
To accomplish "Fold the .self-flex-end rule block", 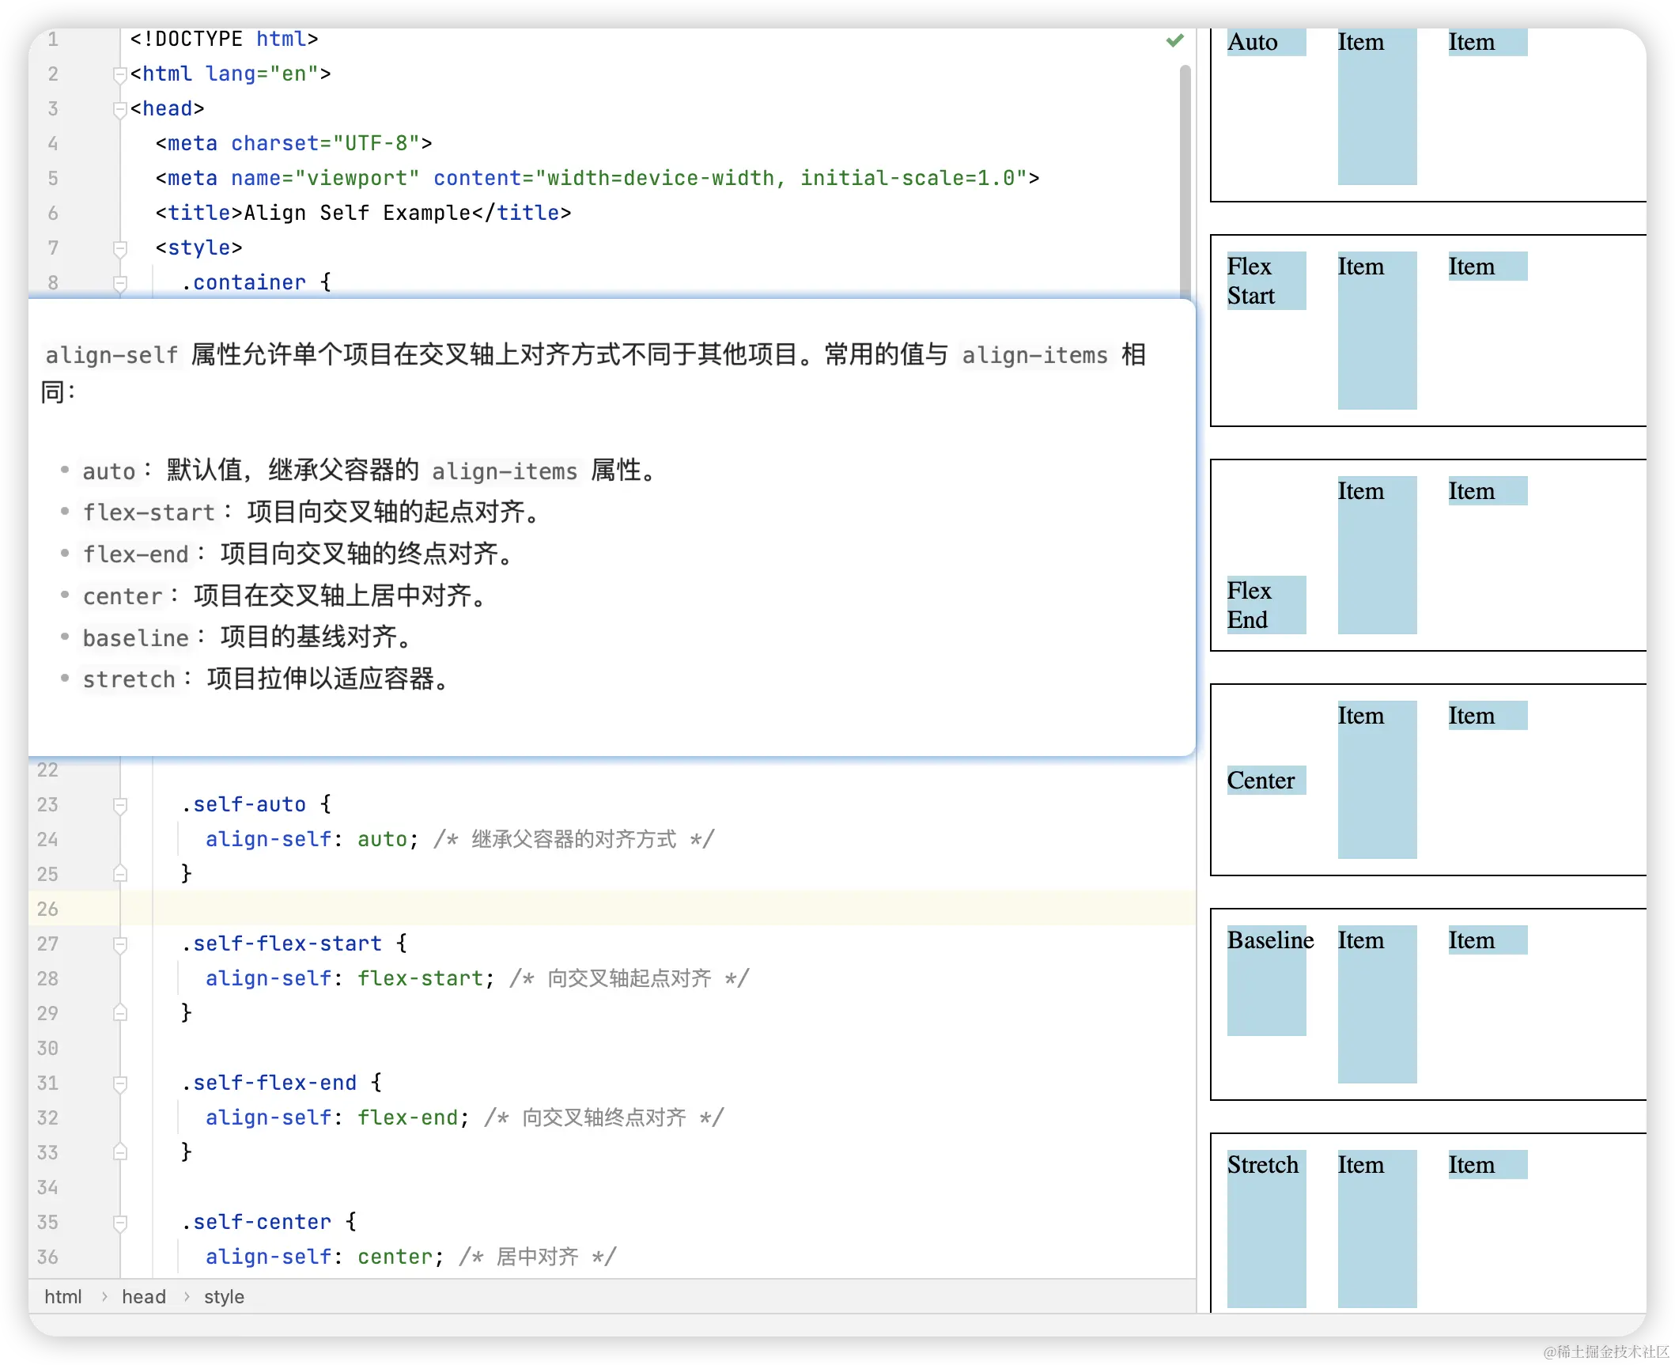I will [120, 1083].
